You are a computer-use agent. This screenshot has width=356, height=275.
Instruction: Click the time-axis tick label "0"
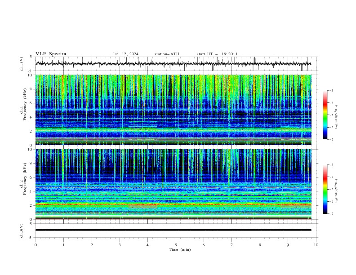pyautogui.click(x=36, y=245)
